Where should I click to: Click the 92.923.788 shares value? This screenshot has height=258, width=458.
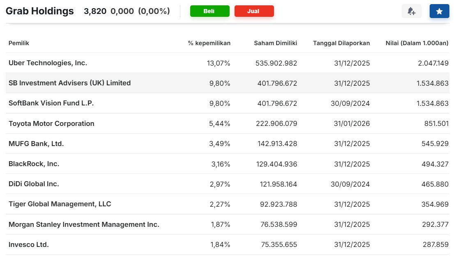(x=278, y=204)
